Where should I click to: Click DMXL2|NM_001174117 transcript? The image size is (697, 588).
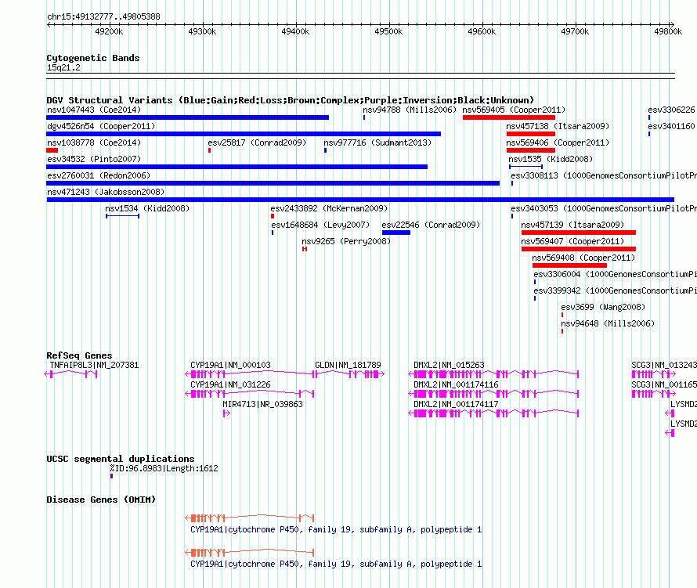click(x=493, y=413)
